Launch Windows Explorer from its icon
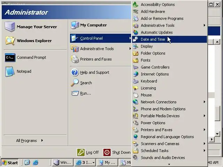223x167 pixels. tap(10, 41)
